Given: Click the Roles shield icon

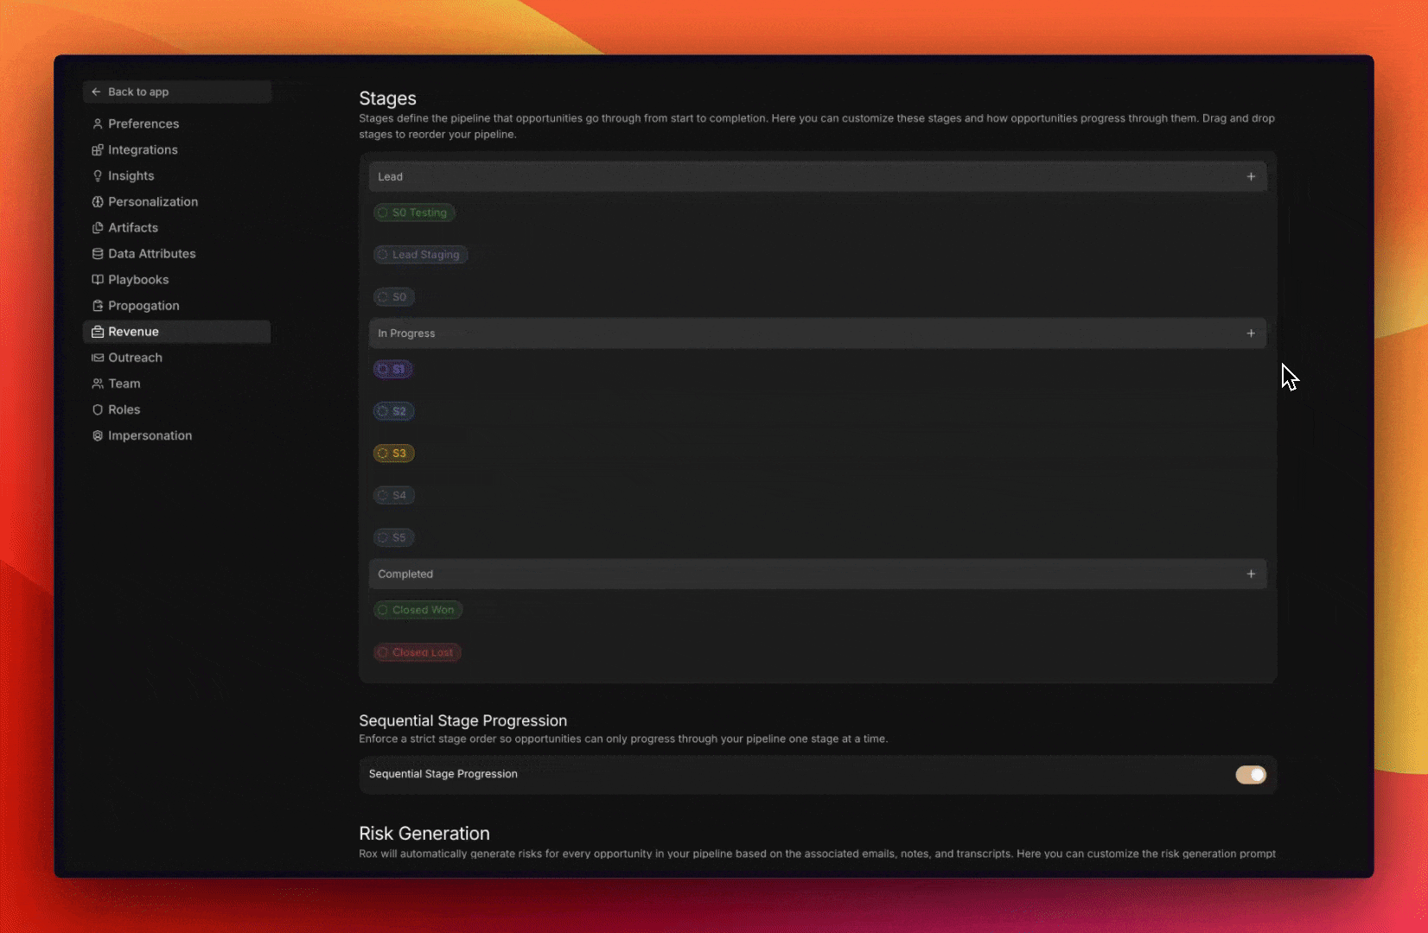Looking at the screenshot, I should 98,409.
